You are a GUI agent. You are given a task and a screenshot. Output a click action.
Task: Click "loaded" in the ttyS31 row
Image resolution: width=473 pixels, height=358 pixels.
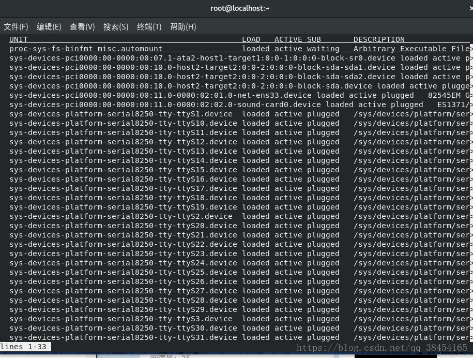(256, 337)
